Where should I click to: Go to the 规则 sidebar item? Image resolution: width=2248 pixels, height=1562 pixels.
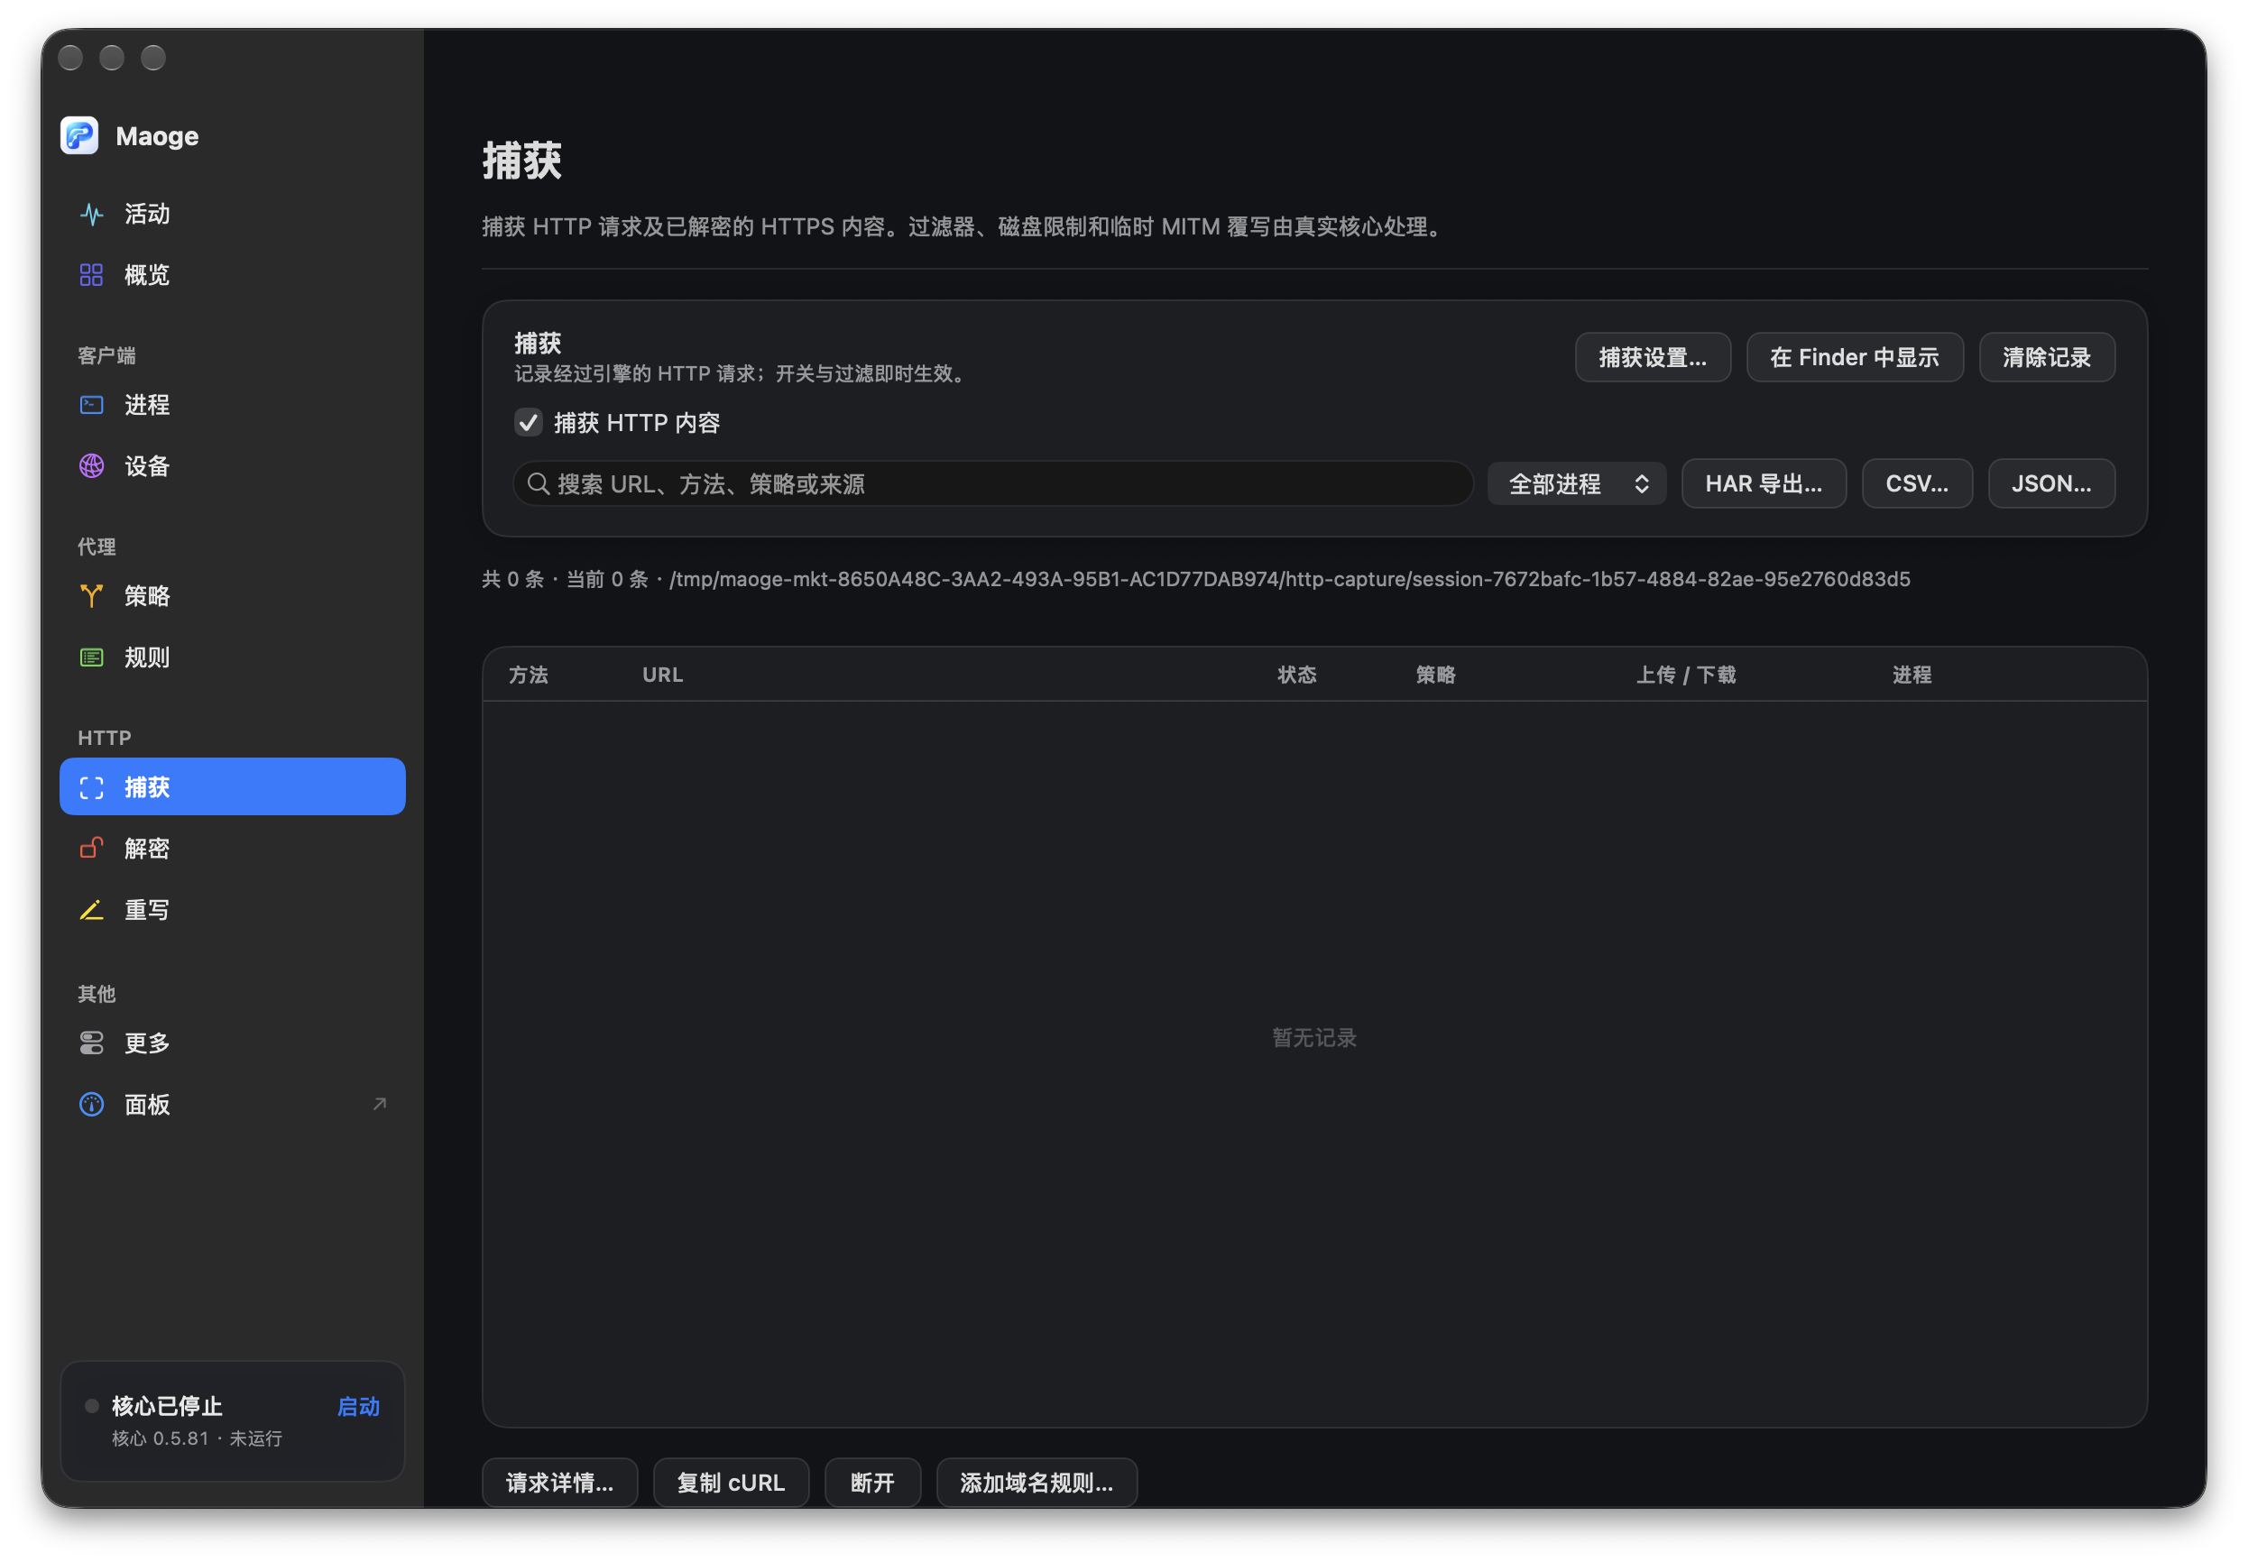(x=232, y=657)
